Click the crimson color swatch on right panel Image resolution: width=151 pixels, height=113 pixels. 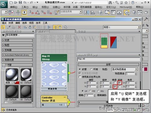146,69
